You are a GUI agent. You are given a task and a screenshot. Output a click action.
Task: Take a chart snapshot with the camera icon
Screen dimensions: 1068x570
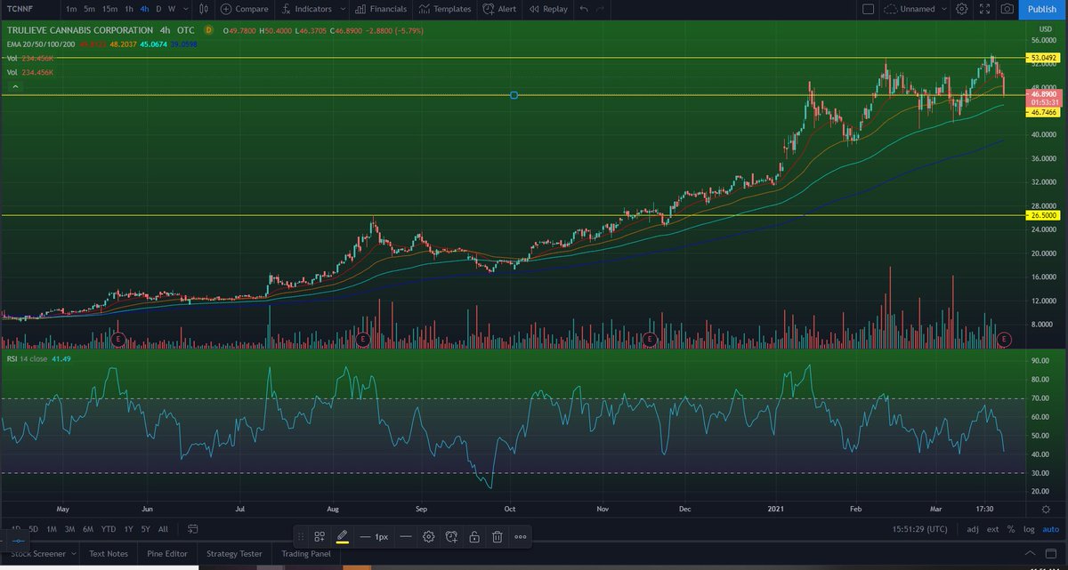click(x=1008, y=9)
